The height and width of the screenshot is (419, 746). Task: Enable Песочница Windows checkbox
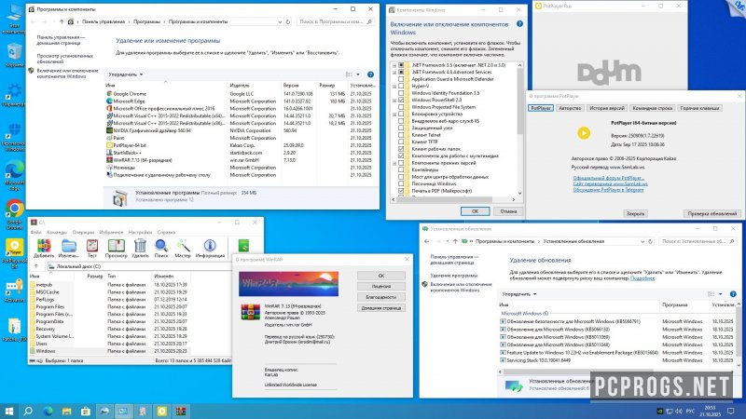pyautogui.click(x=401, y=183)
